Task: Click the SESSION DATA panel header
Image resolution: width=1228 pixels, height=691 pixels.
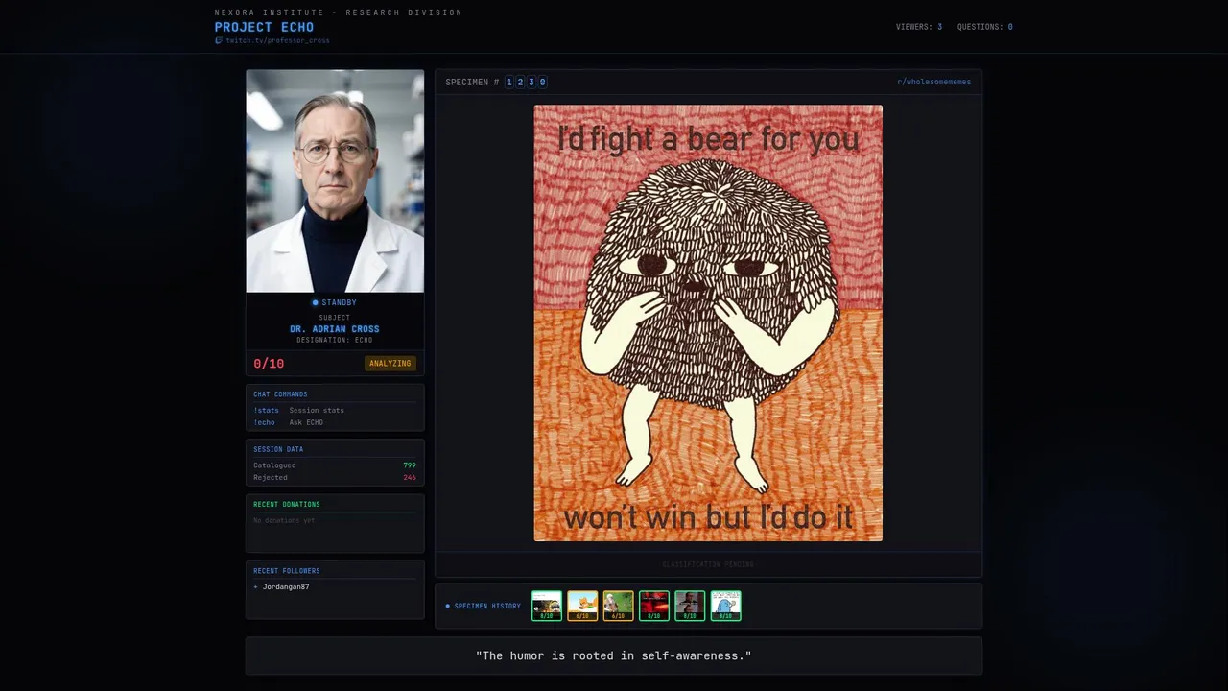Action: [x=278, y=449]
